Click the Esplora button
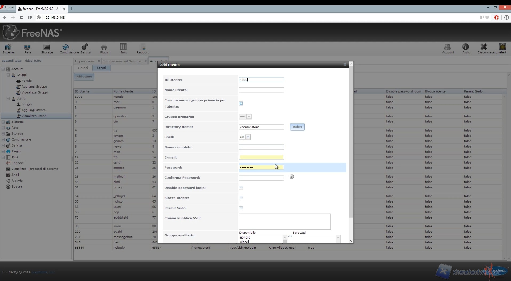The width and height of the screenshot is (511, 281). (x=297, y=127)
